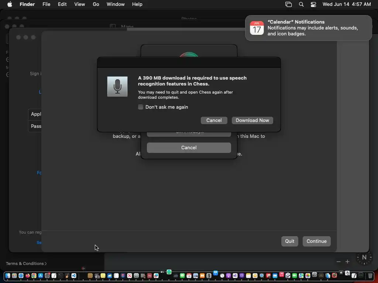
Task: Open the Finder menu
Action: coord(27,4)
